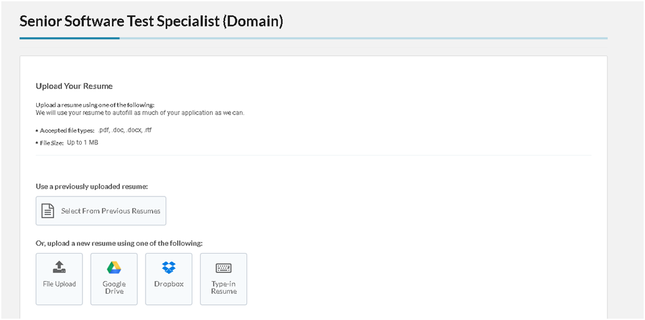Click the autofill application description sentence

point(140,112)
